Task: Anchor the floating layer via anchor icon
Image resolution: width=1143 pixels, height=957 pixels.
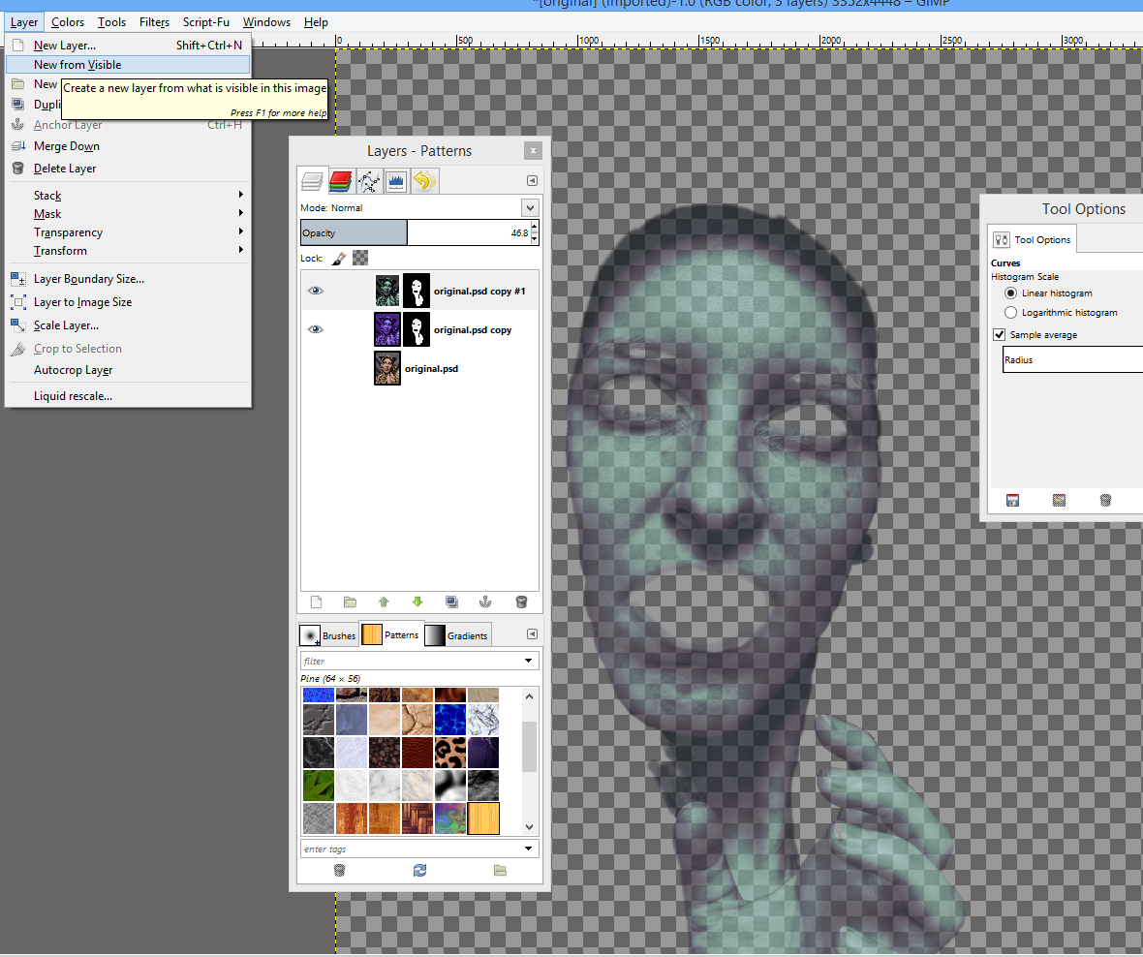Action: (485, 602)
